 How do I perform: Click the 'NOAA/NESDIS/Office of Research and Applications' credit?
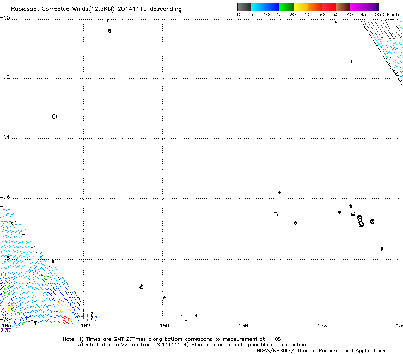tap(321, 351)
